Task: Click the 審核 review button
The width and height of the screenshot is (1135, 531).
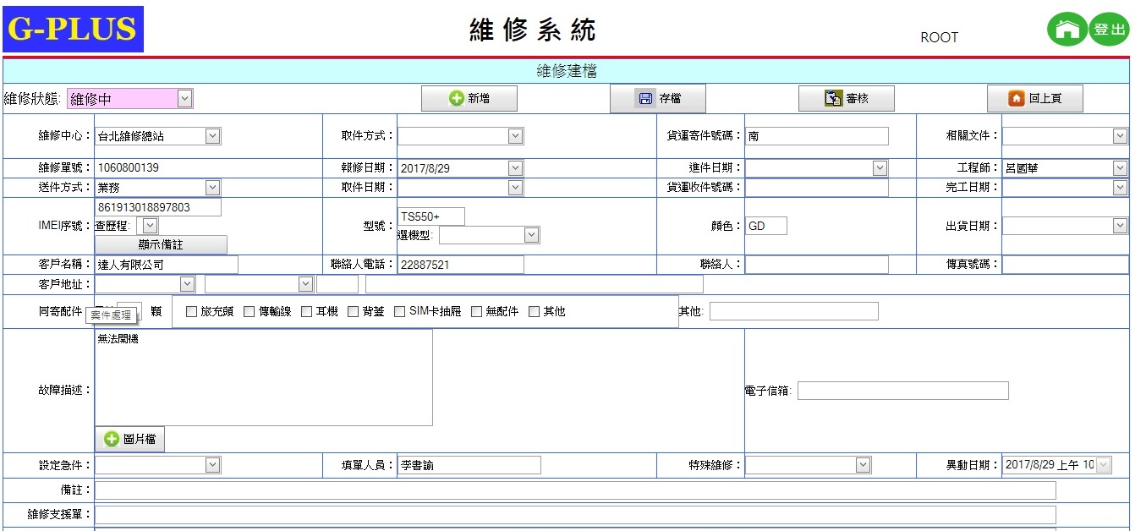Action: (x=847, y=99)
